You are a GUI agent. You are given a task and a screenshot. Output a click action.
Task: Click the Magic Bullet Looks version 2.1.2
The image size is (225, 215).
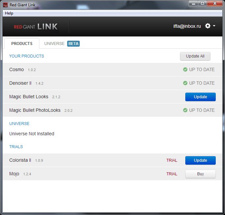[56, 97]
